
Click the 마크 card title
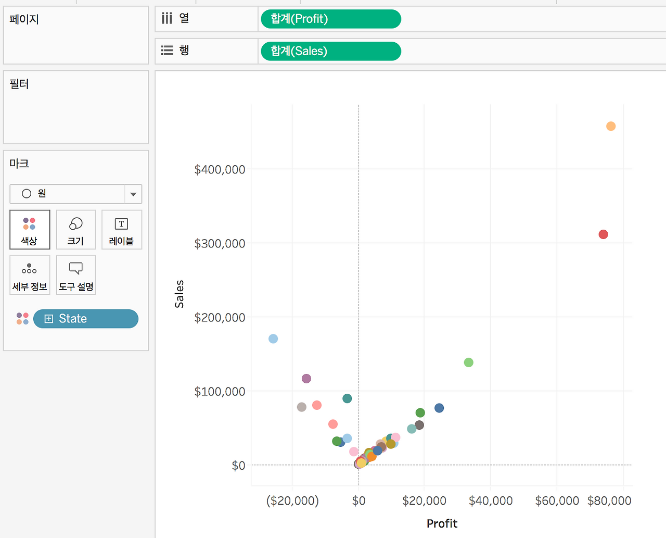click(19, 164)
